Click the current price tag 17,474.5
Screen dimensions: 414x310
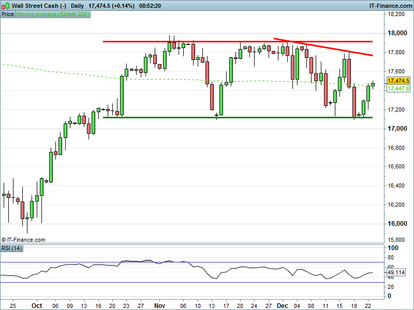point(398,81)
